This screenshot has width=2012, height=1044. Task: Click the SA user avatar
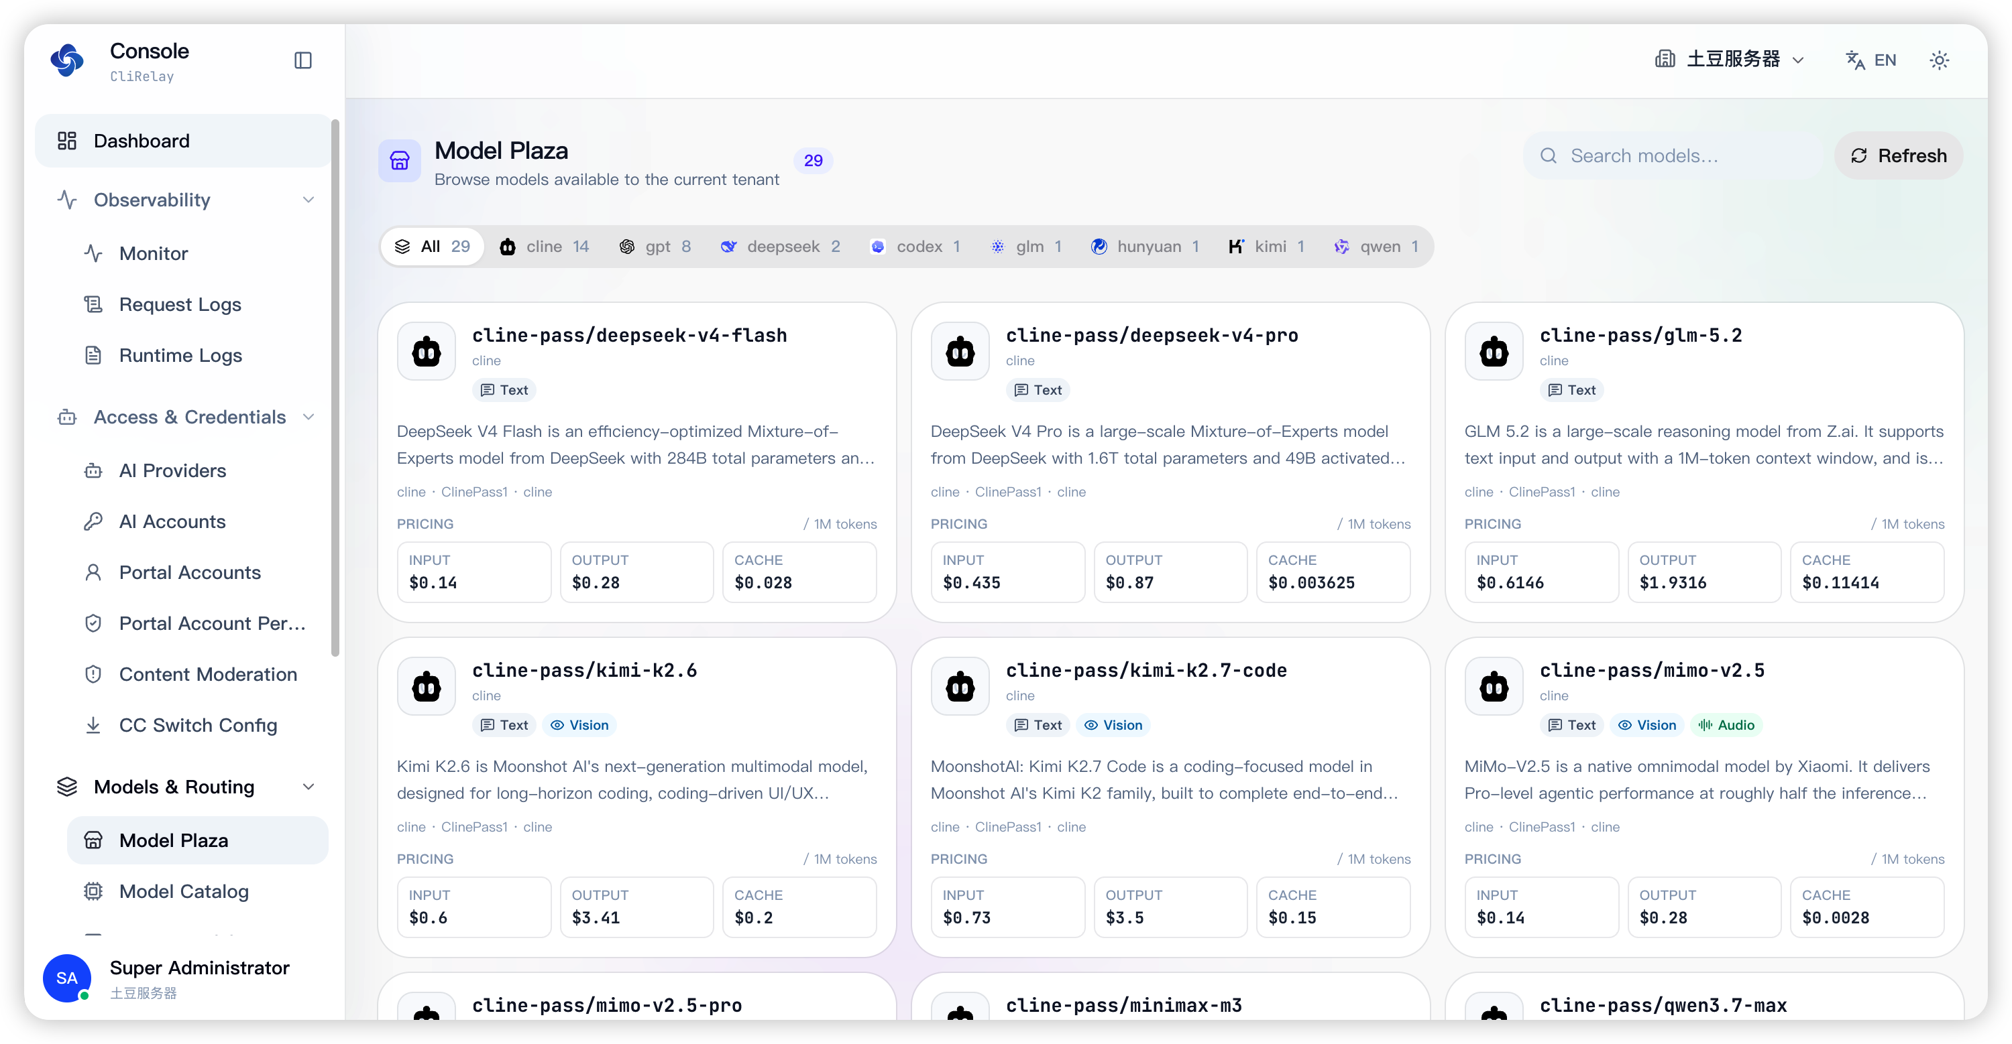click(67, 978)
